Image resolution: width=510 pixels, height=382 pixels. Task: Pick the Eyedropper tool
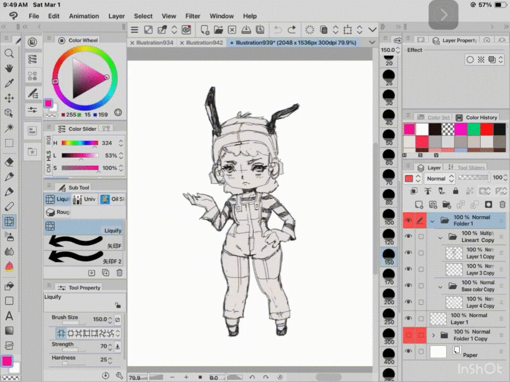pos(9,83)
